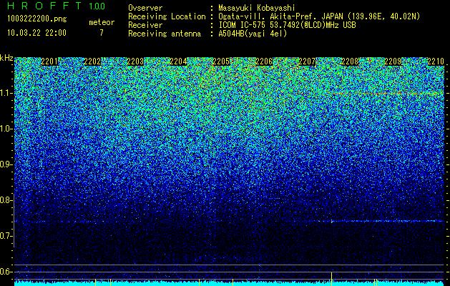The image size is (450, 286).
Task: Click the 2210 time label
Action: click(436, 61)
